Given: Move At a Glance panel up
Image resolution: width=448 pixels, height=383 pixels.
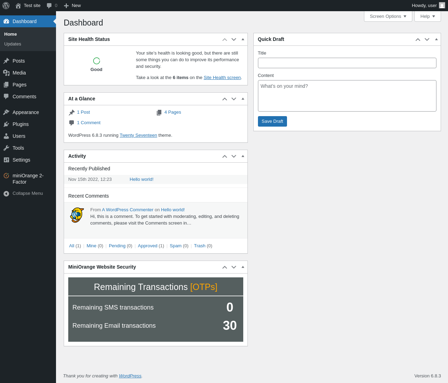Looking at the screenshot, I should coord(225,99).
